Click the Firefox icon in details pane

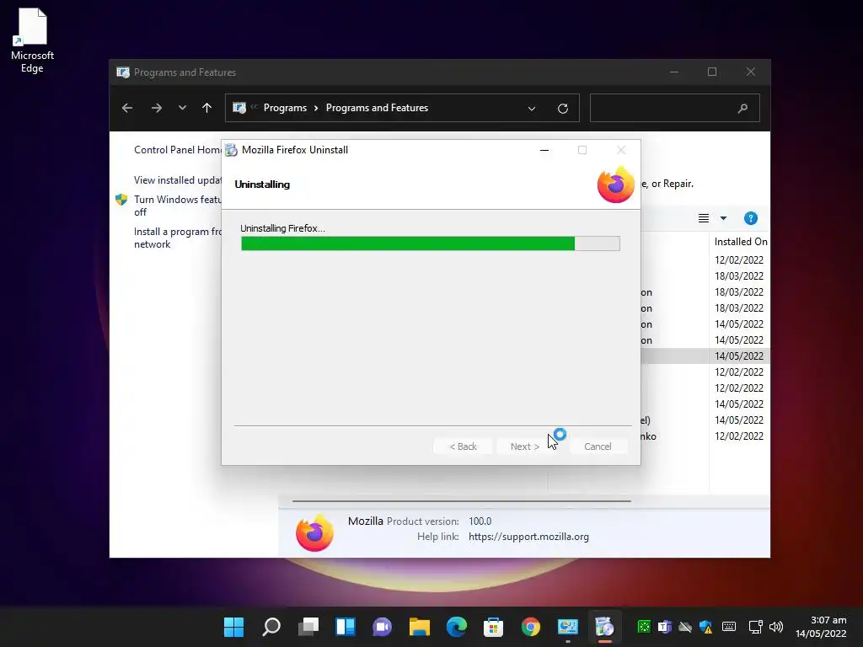(314, 532)
